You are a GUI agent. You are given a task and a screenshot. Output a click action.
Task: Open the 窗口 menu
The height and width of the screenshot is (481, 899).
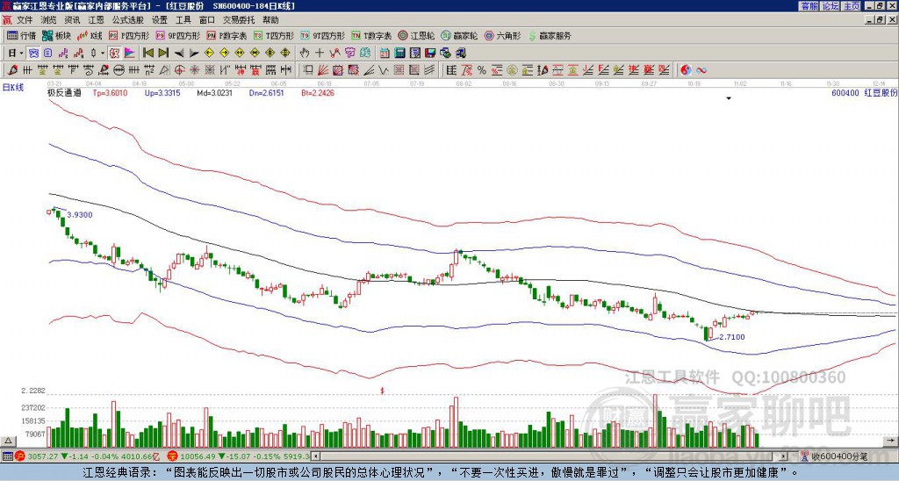pyautogui.click(x=207, y=20)
